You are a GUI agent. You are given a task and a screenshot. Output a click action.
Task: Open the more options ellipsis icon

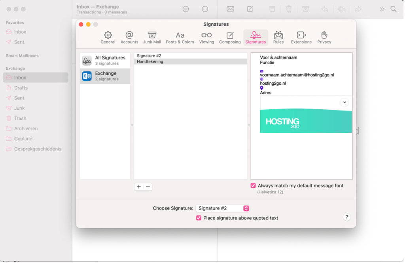pyautogui.click(x=205, y=10)
